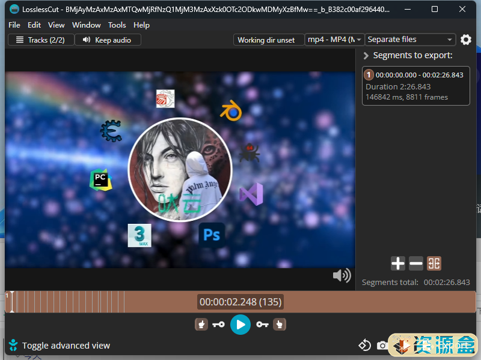The image size is (481, 360).
Task: Open settings with the gear icon
Action: pos(465,40)
